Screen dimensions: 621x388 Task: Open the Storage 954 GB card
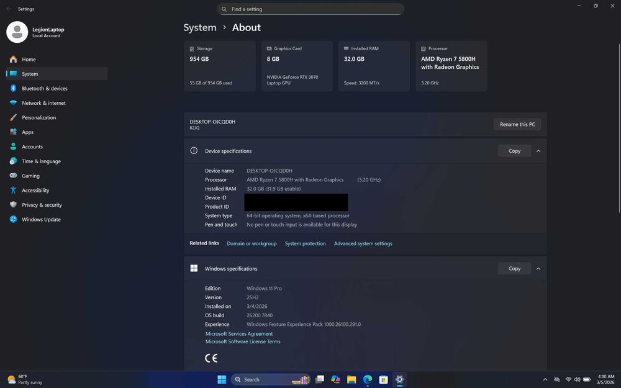220,66
